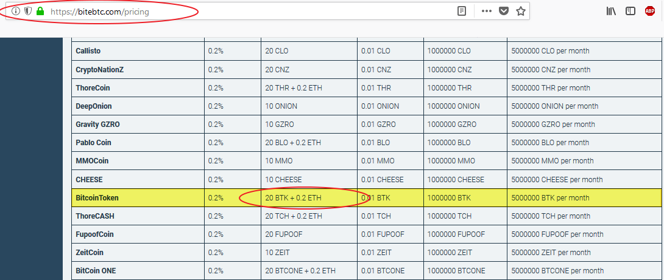The width and height of the screenshot is (664, 280).
Task: Click the 5000000 THR per month cell
Action: [584, 88]
